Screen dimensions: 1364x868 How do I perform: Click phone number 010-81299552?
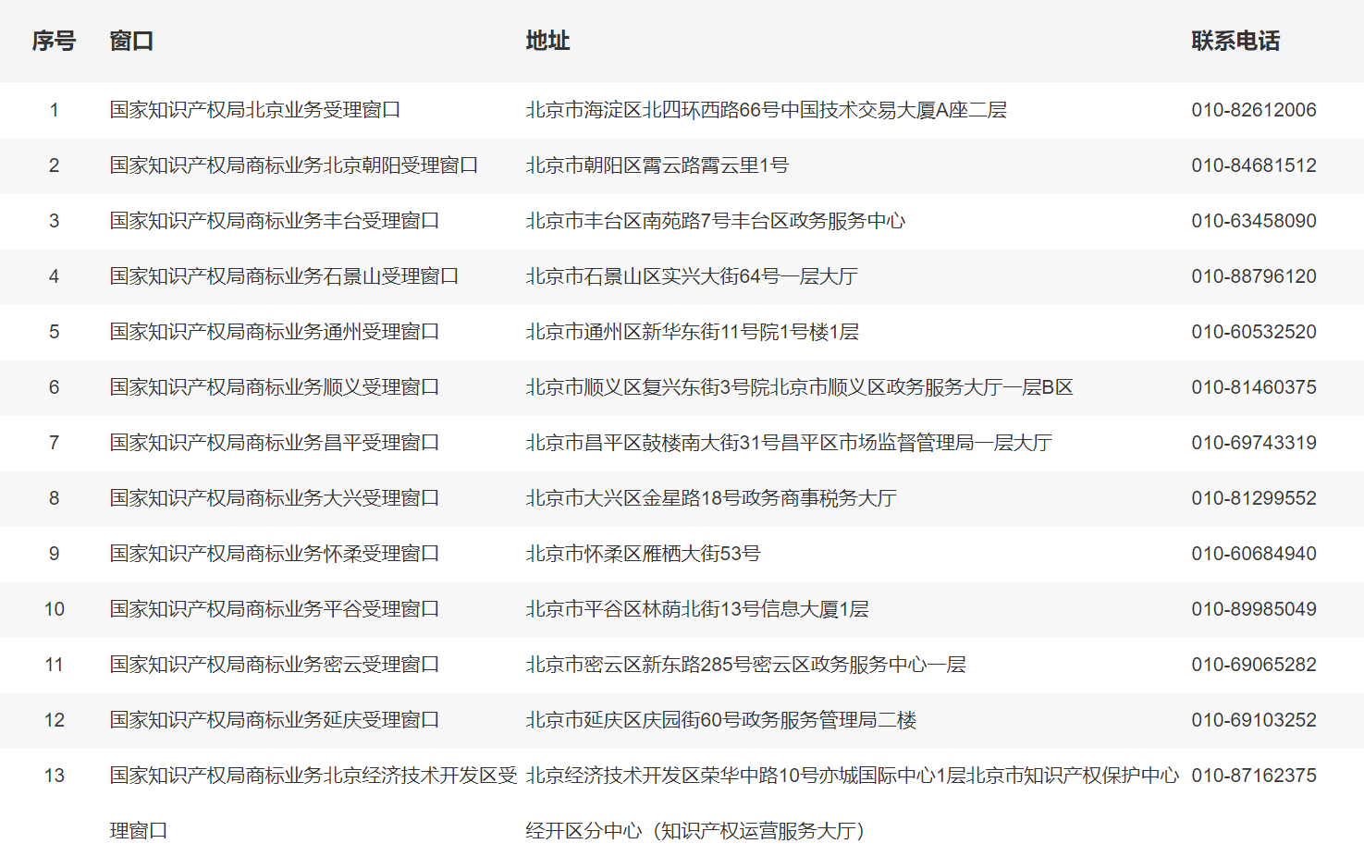[1254, 498]
